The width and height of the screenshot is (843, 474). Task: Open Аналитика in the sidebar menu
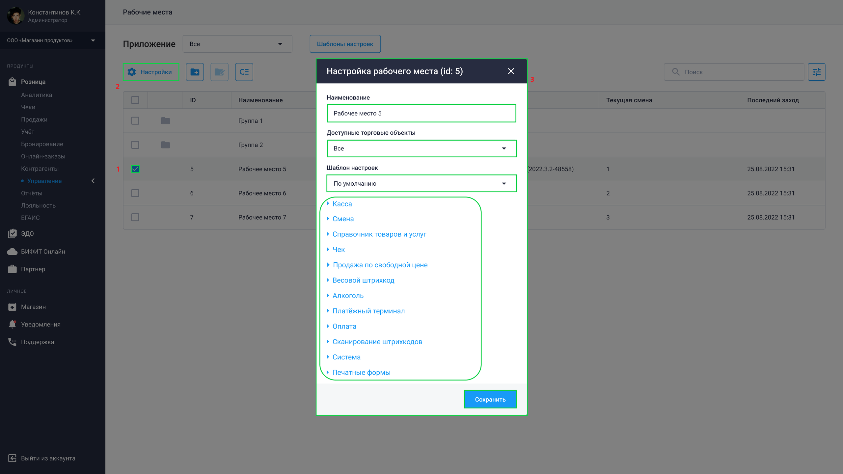37,95
